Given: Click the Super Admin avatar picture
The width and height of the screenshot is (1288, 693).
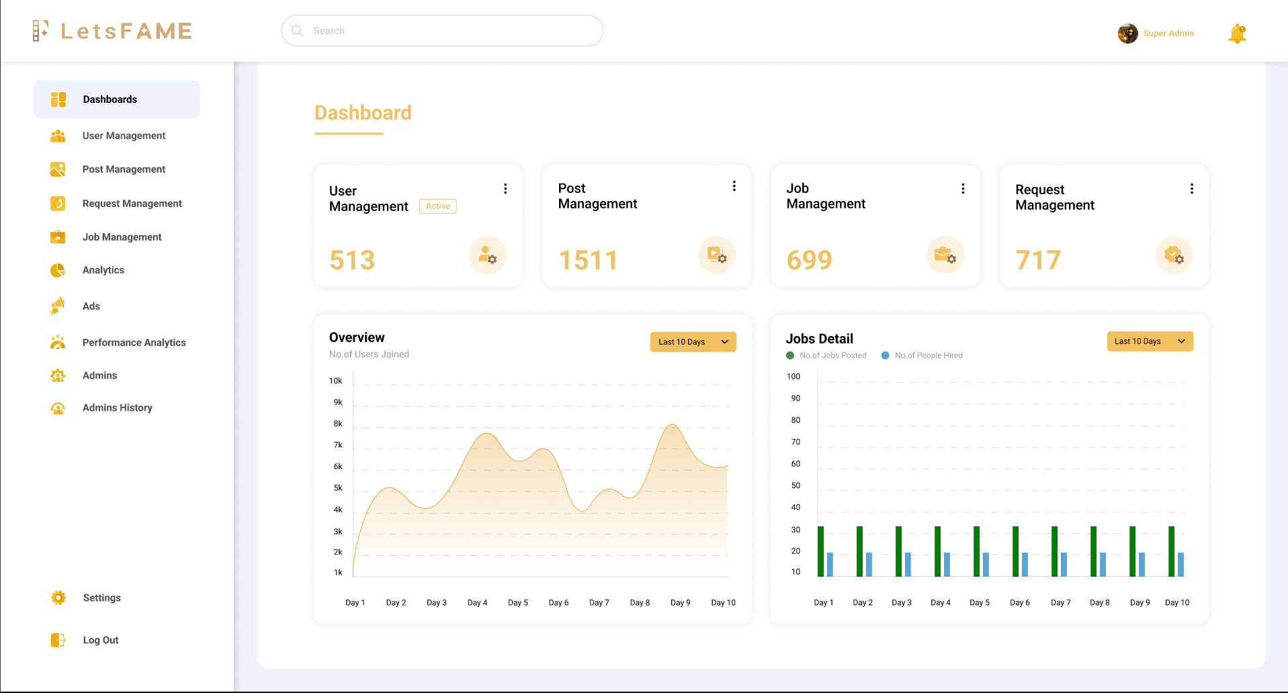Looking at the screenshot, I should click(1127, 34).
